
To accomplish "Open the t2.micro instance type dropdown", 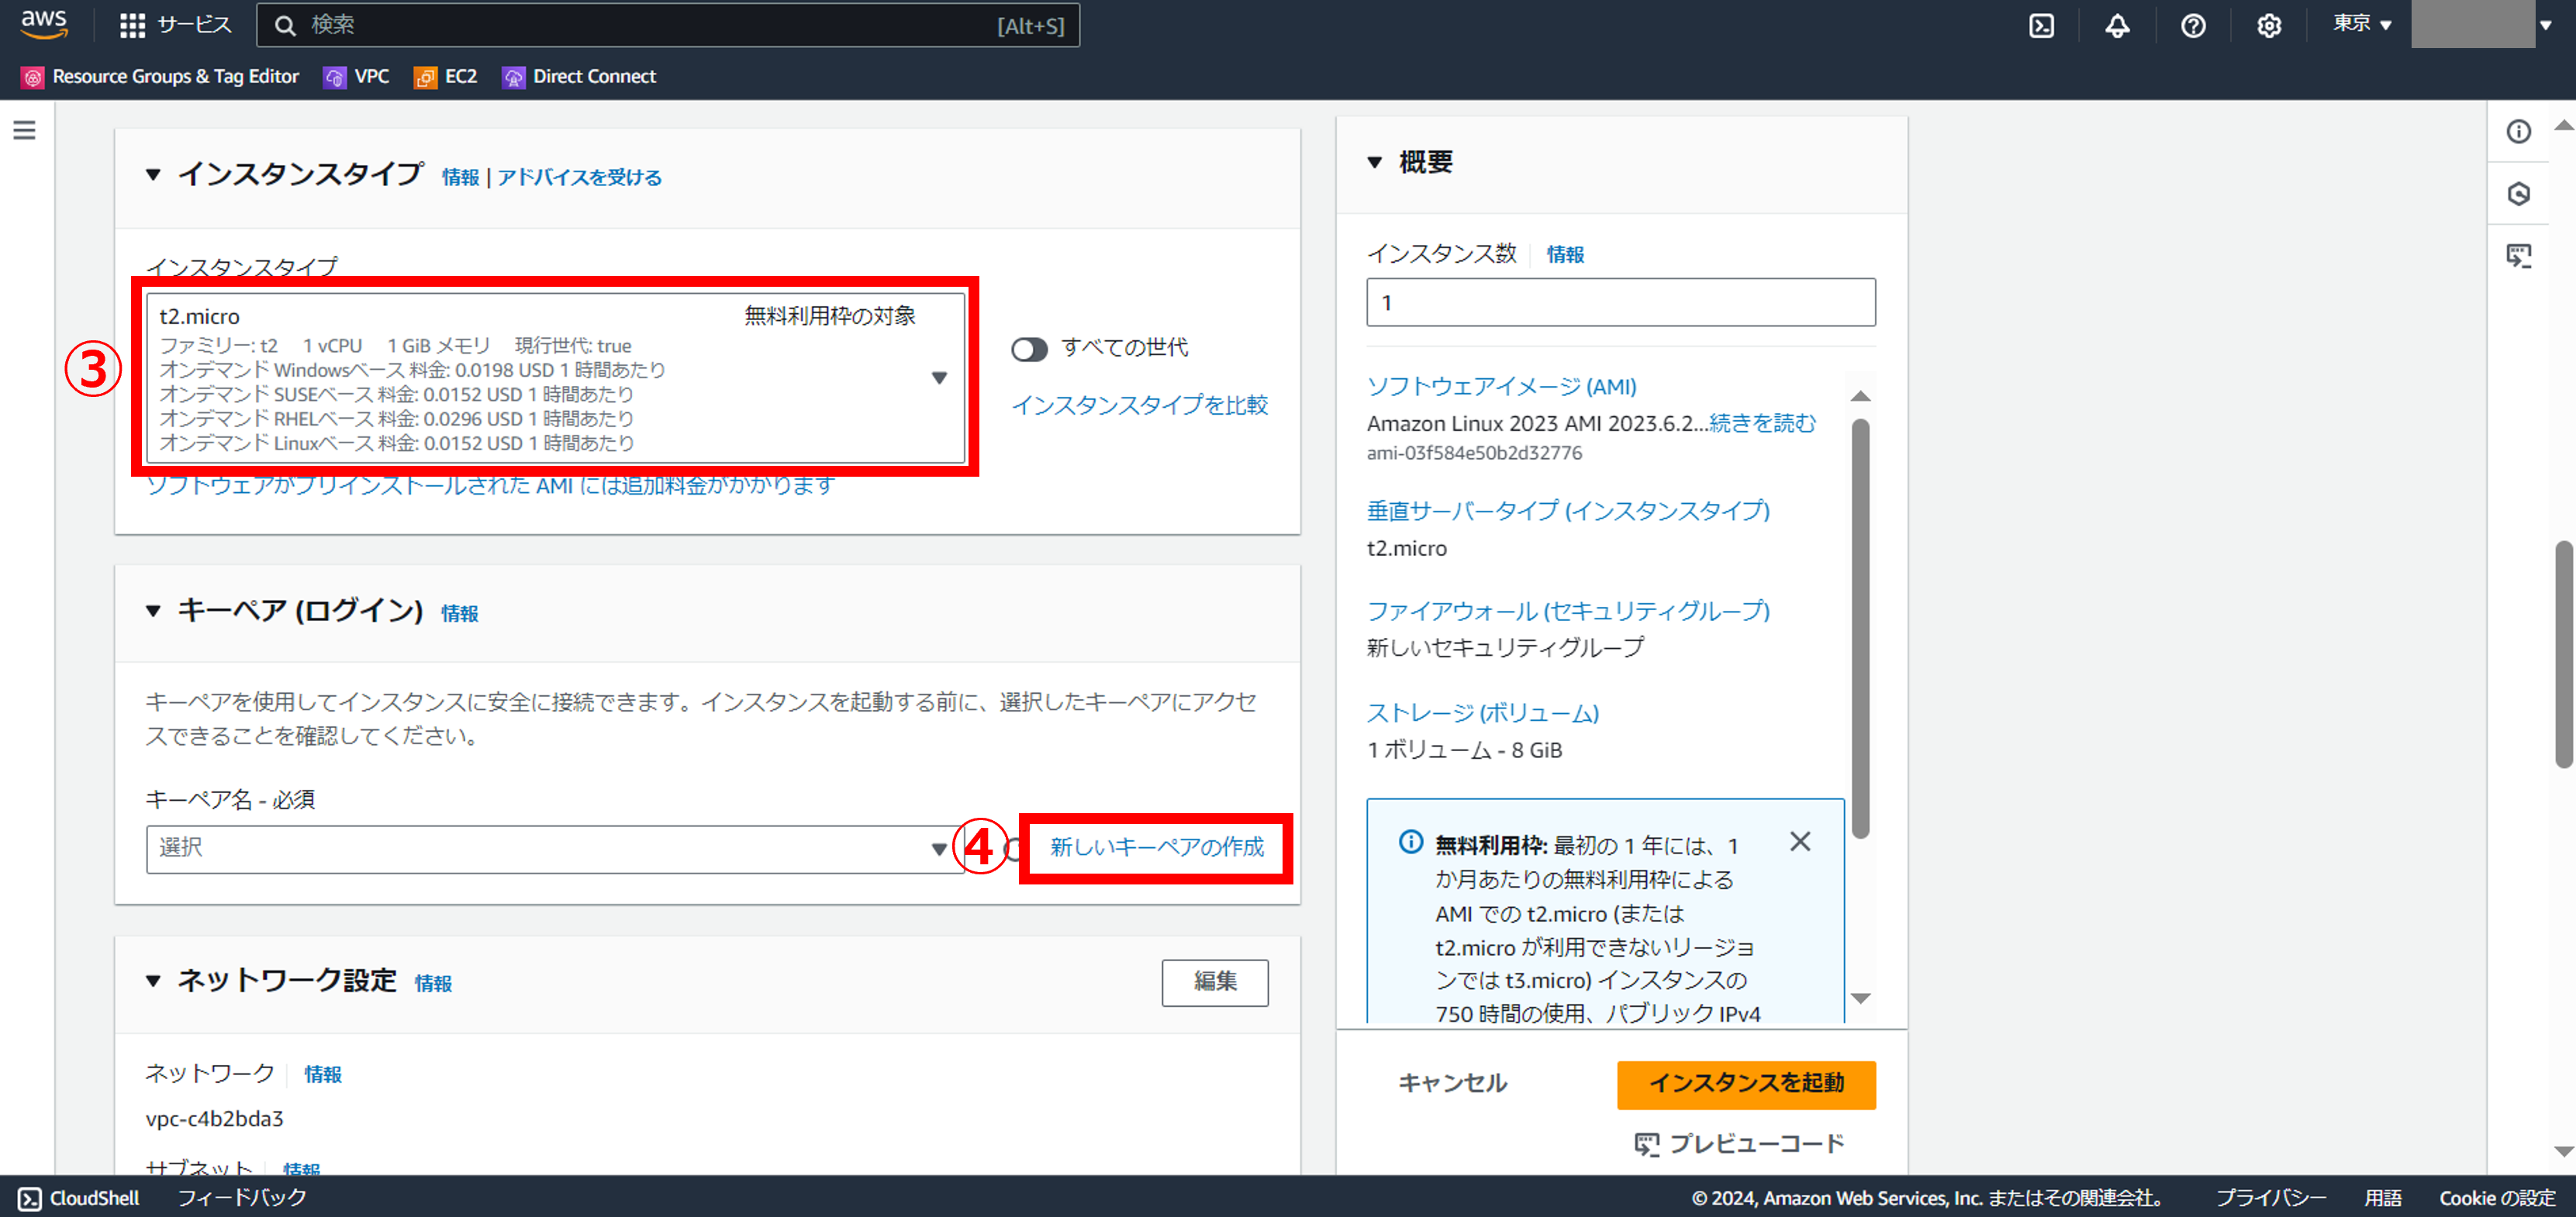I will [x=555, y=378].
